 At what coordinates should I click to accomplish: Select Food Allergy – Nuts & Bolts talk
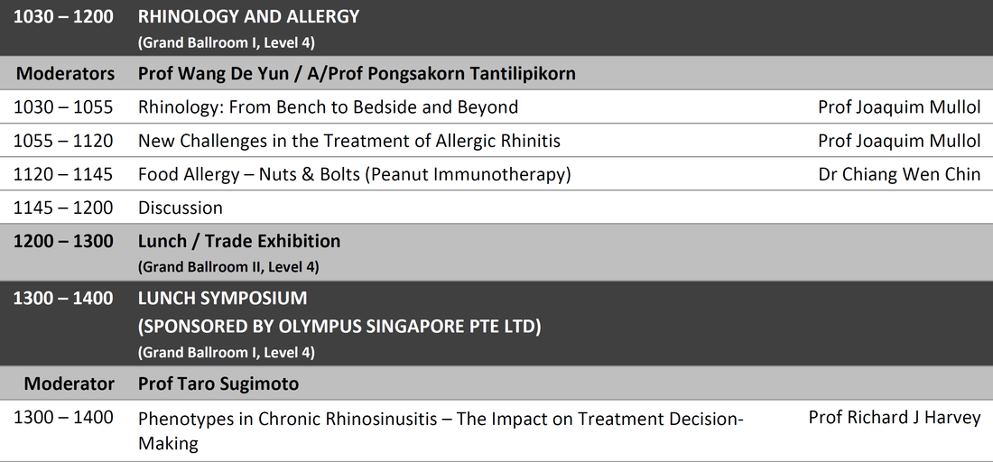click(354, 174)
